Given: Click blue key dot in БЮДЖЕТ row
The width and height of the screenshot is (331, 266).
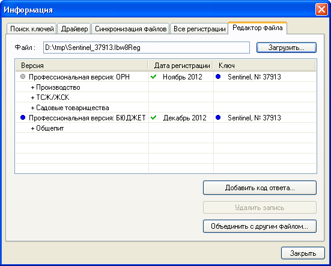Looking at the screenshot, I should [x=218, y=117].
